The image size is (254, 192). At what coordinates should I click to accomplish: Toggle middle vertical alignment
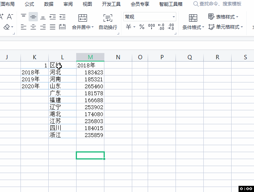tap(33, 17)
